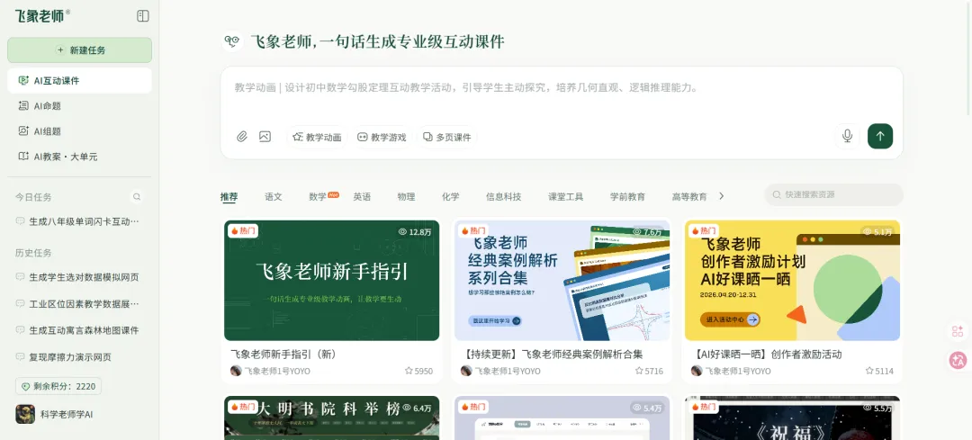Click the 飞象老师 logo
Viewport: 972px width, 440px height.
[42, 16]
